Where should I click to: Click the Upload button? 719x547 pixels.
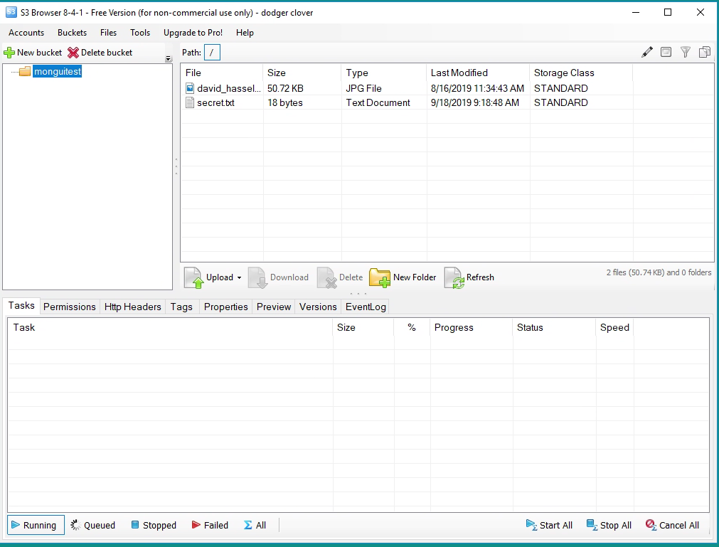point(210,277)
